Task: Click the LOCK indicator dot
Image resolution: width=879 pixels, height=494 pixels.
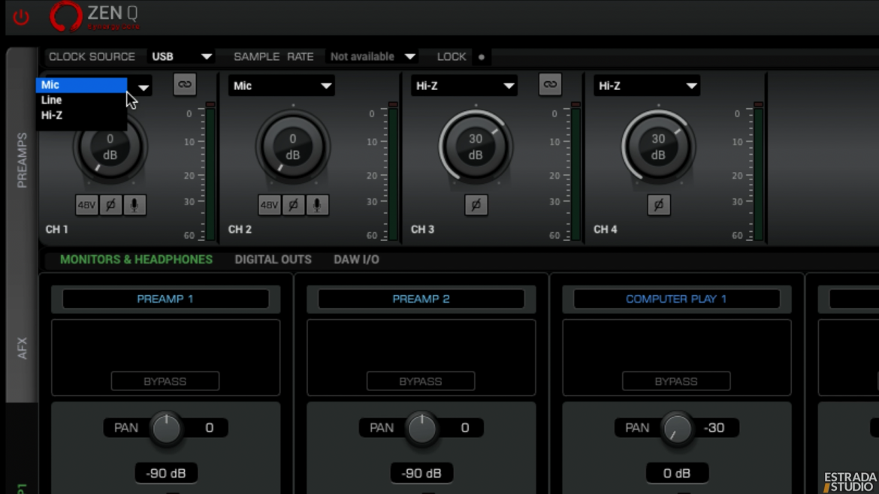Action: click(481, 57)
